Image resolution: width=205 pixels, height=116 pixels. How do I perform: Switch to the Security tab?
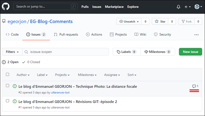point(163,34)
